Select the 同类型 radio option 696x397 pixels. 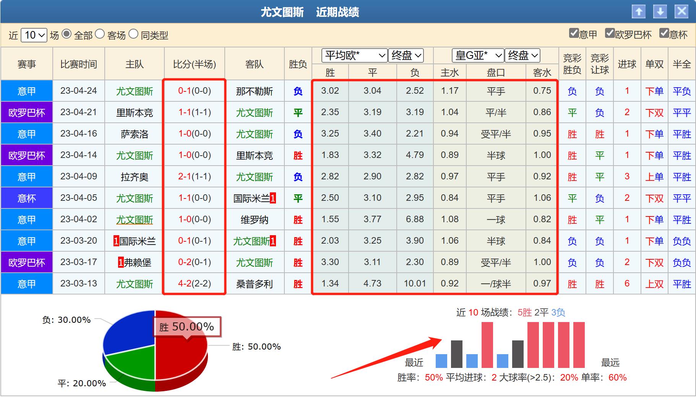[x=133, y=34]
